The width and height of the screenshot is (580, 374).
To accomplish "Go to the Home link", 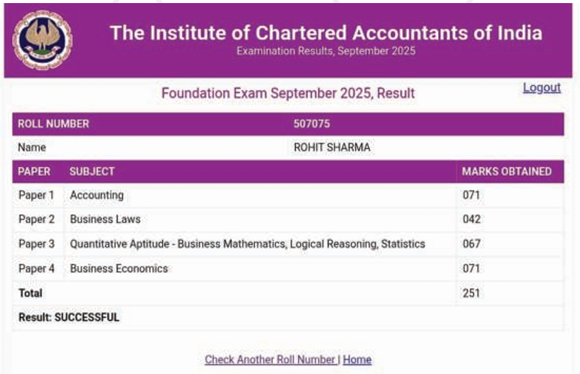I will coord(357,359).
